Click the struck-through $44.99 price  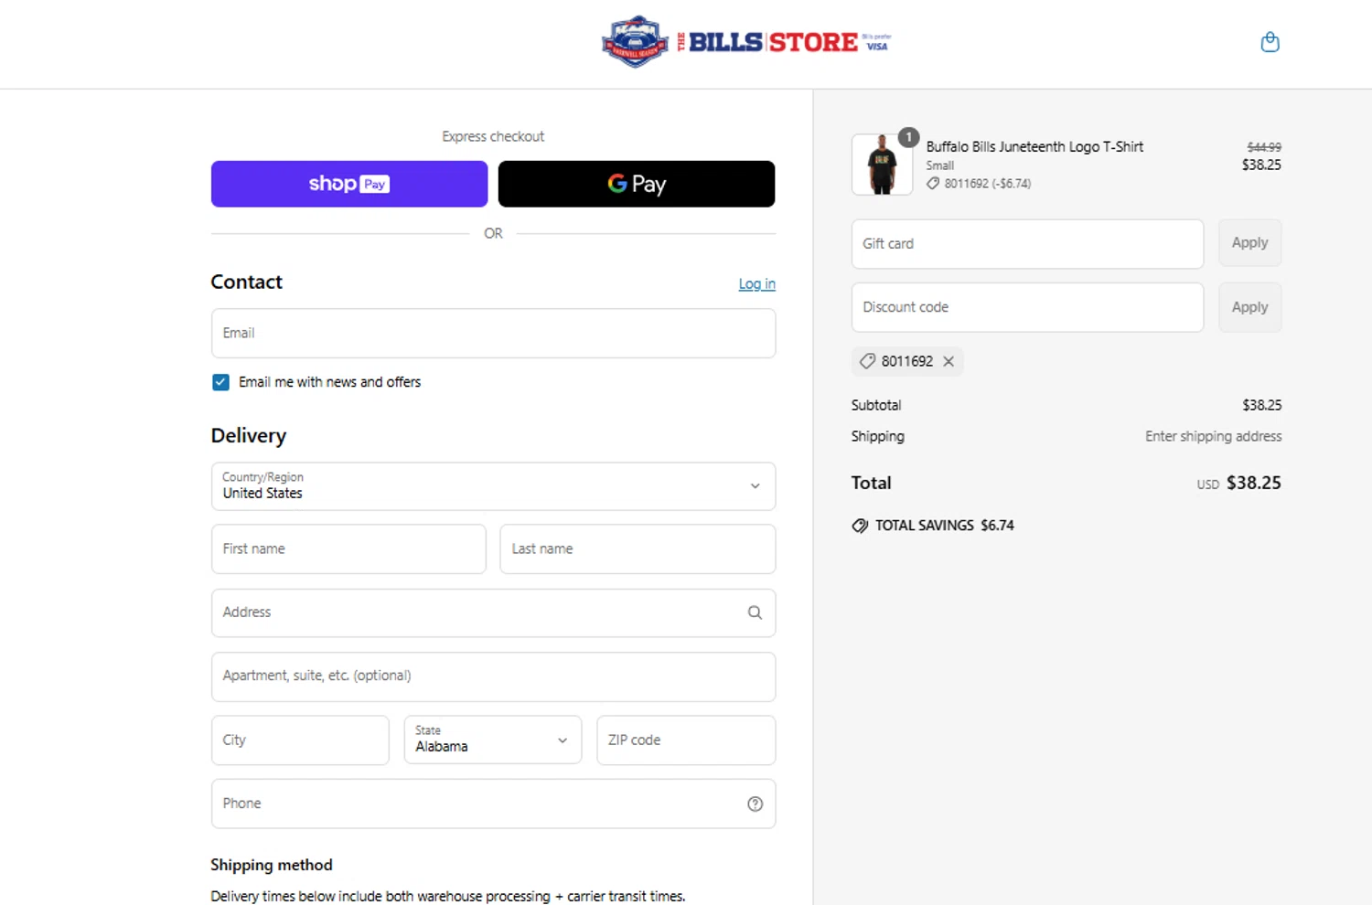coord(1264,147)
